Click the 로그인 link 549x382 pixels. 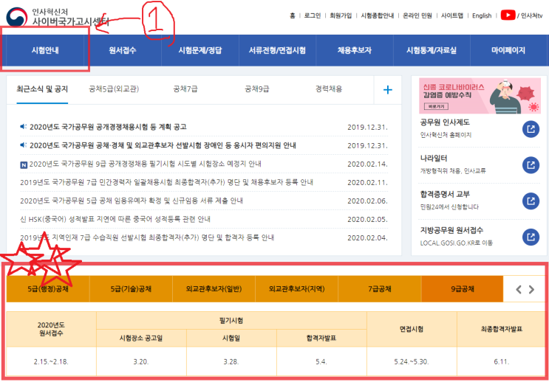coord(313,15)
